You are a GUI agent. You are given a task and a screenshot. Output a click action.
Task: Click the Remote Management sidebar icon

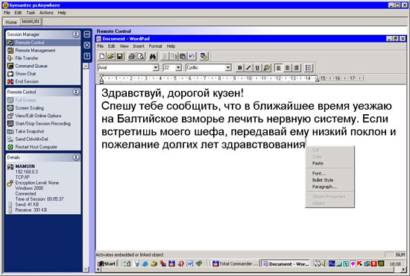click(x=10, y=50)
